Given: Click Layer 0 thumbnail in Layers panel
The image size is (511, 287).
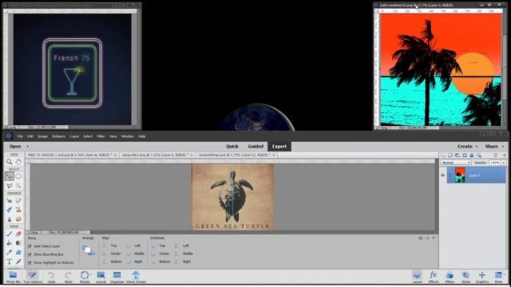Looking at the screenshot, I should [x=460, y=175].
